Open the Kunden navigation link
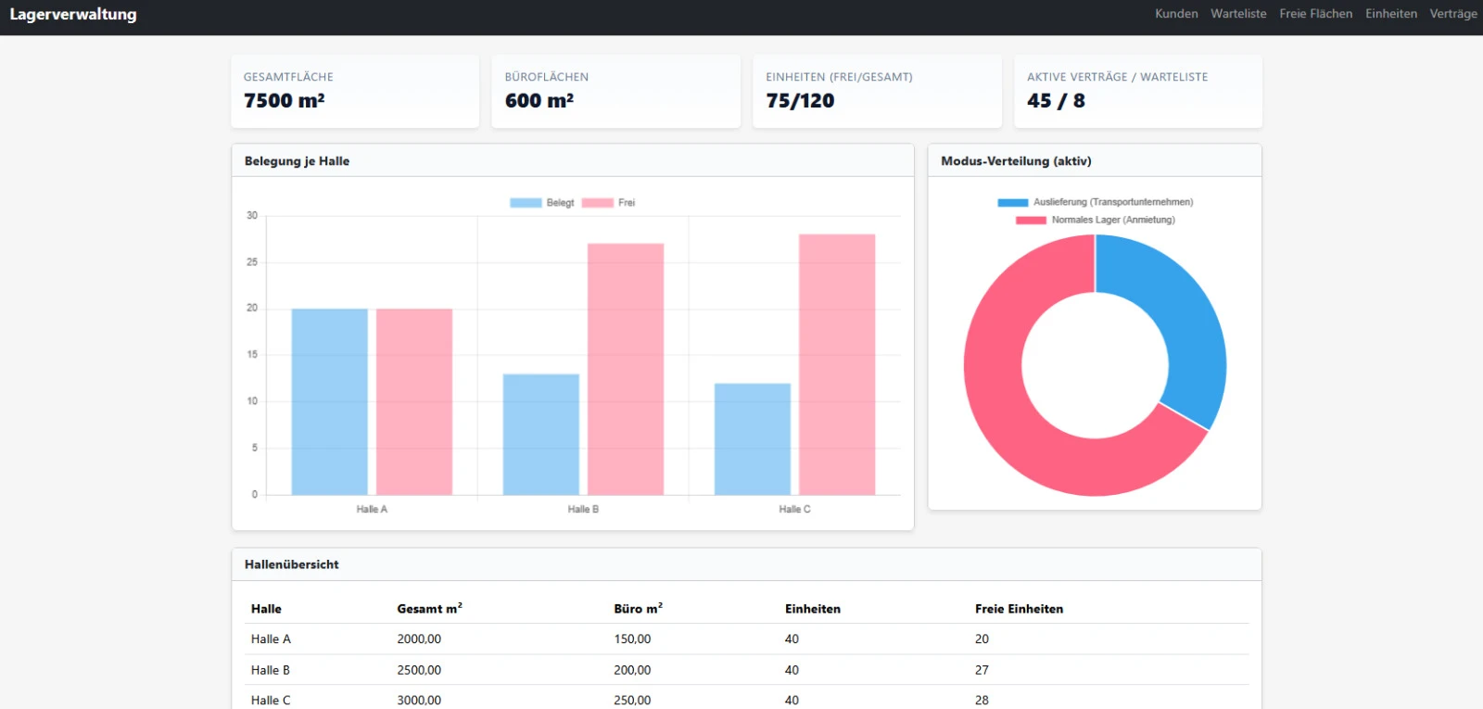The width and height of the screenshot is (1483, 709). click(x=1175, y=14)
